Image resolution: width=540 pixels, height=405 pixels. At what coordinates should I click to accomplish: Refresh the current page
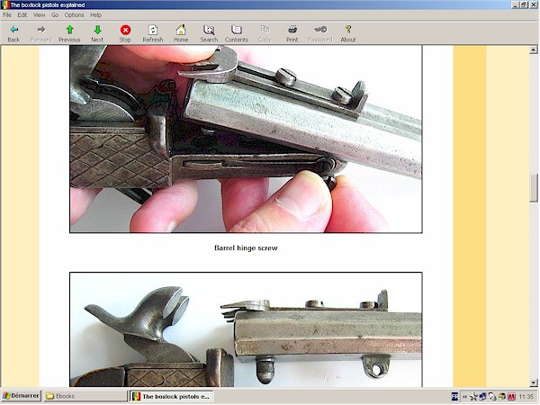coord(153,33)
